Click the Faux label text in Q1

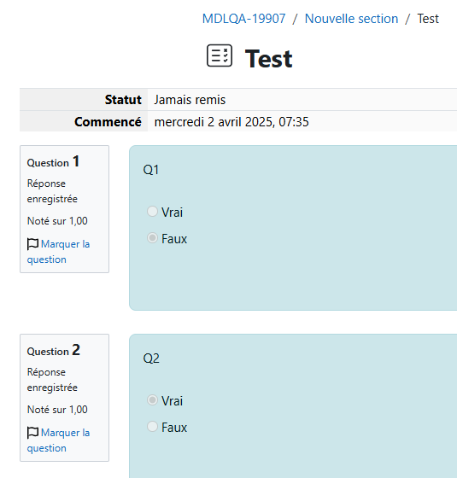[174, 239]
